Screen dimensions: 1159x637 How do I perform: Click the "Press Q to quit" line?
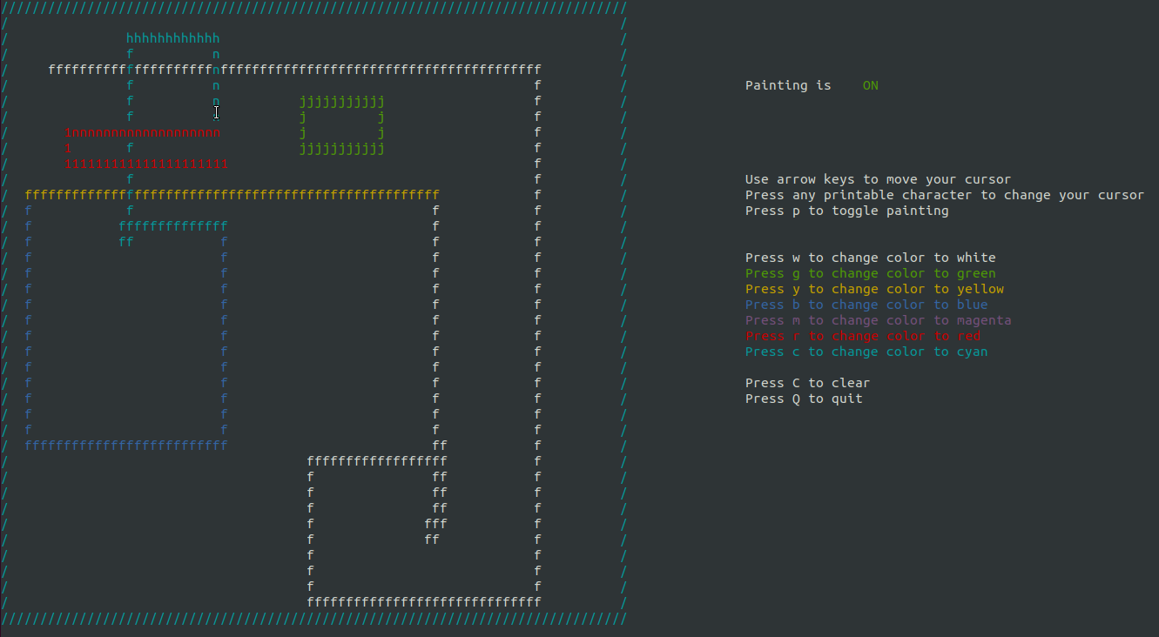click(x=804, y=399)
